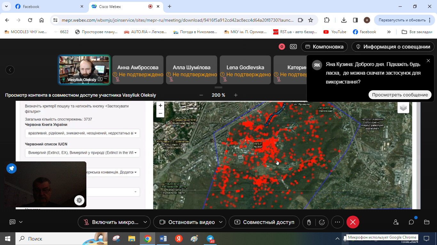Viewport: 437px width, 245px height.
Task: Zoom in shared content with plus
Action: (236, 95)
